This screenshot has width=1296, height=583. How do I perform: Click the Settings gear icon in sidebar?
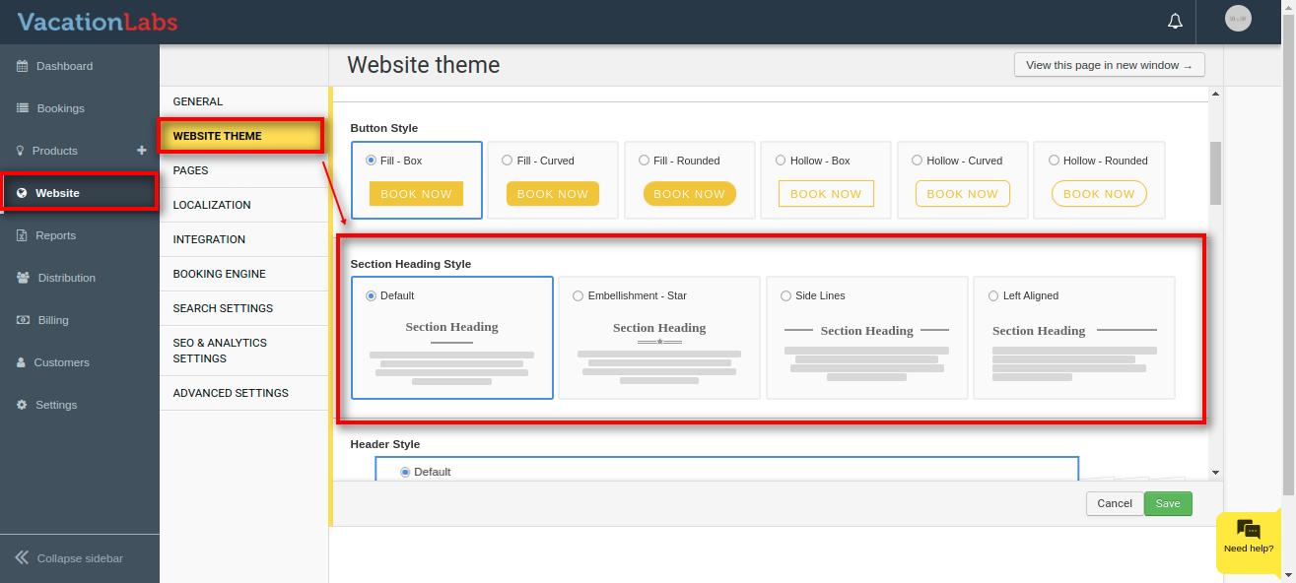click(22, 405)
